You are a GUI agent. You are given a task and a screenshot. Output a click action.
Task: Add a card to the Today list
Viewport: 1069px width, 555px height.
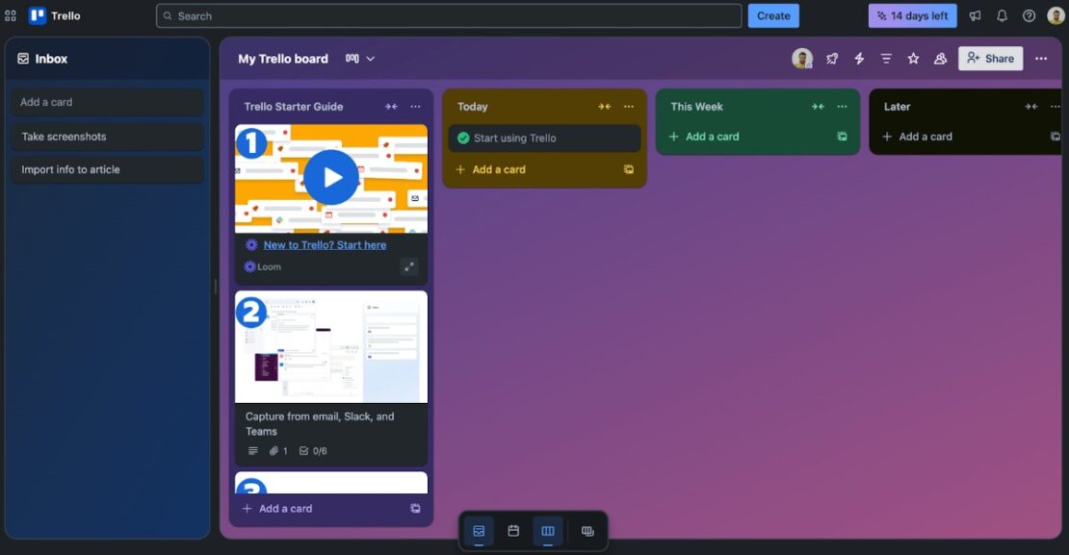click(491, 169)
